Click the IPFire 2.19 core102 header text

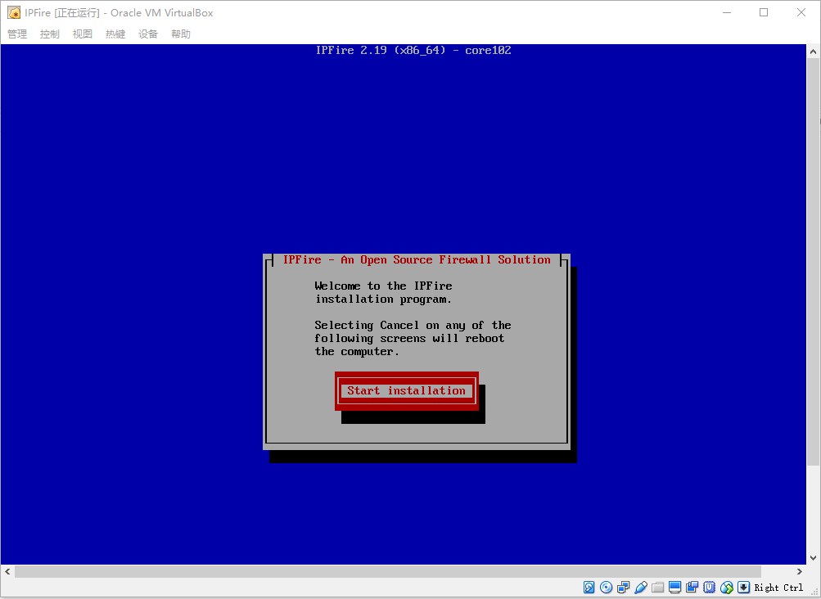pos(413,50)
